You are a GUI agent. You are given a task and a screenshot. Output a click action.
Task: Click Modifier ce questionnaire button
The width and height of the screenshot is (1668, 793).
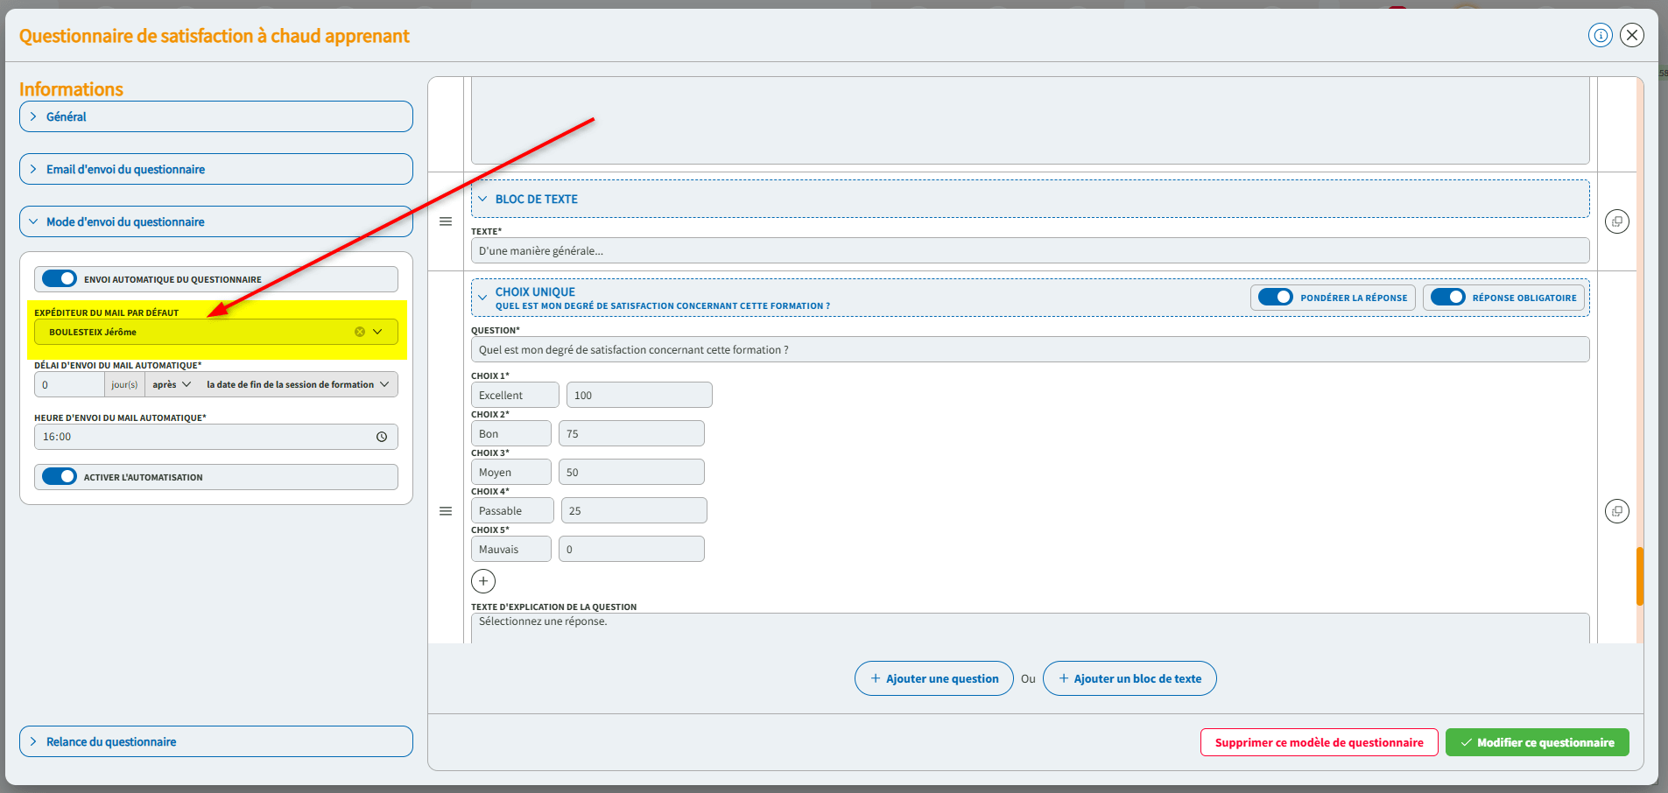pyautogui.click(x=1537, y=742)
